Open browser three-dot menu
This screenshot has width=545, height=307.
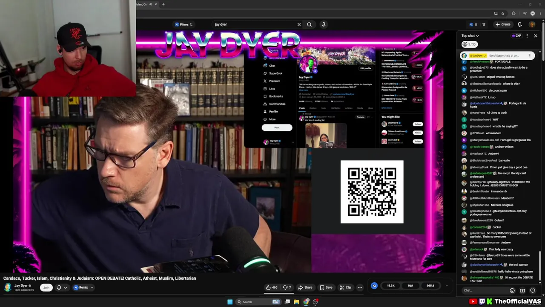coord(539,13)
